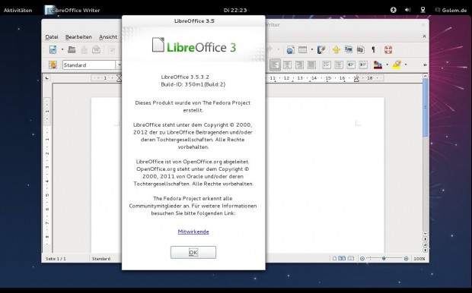Open the Mitwirkende link
Image resolution: width=472 pixels, height=293 pixels.
coord(193,232)
